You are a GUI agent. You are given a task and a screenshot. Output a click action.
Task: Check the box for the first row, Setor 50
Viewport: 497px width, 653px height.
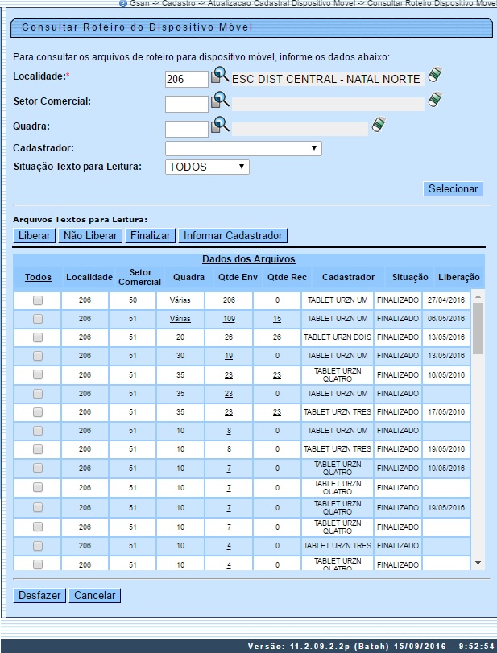38,300
